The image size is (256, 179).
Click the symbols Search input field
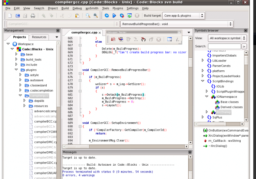click(x=224, y=46)
